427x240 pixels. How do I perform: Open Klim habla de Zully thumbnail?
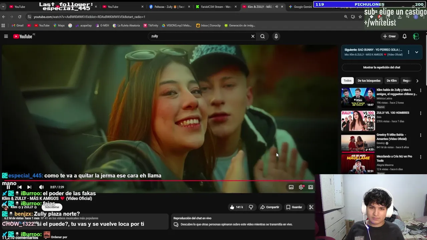point(358,97)
